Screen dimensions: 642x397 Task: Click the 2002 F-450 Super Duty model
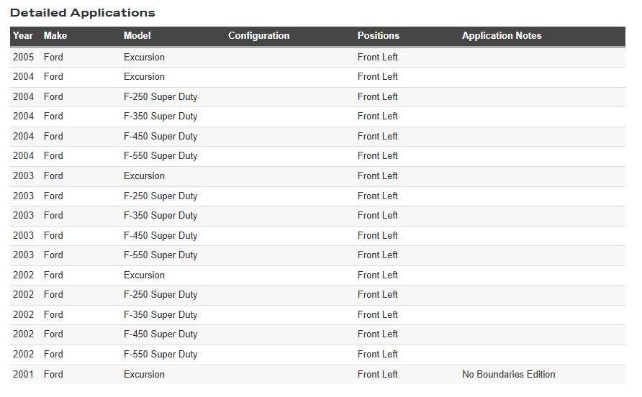pyautogui.click(x=160, y=334)
